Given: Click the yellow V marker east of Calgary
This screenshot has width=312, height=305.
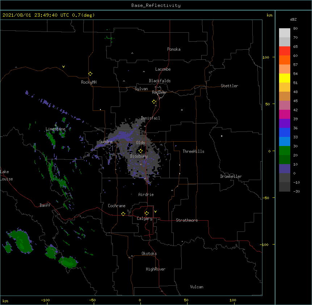Looking at the screenshot, I should (155, 212).
